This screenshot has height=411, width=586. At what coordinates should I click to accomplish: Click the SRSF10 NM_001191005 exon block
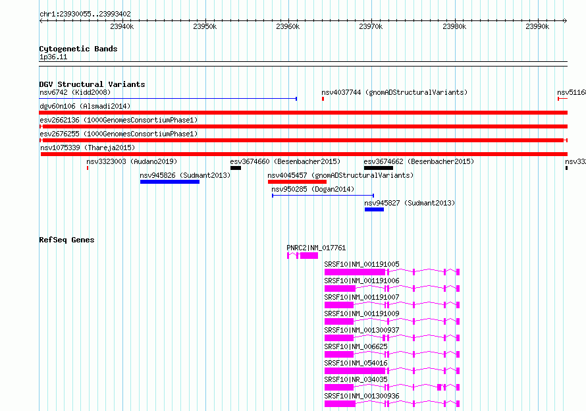(355, 272)
